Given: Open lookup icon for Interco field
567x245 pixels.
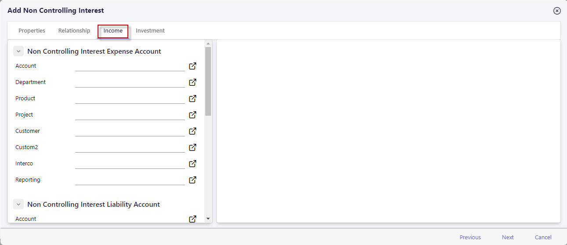Looking at the screenshot, I should coord(193,164).
